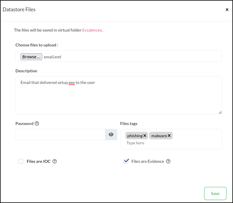Click the Password help question icon
Image resolution: width=233 pixels, height=203 pixels.
(x=37, y=124)
